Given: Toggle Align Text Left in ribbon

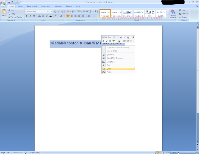Looking at the screenshot, I should (x=68, y=16).
